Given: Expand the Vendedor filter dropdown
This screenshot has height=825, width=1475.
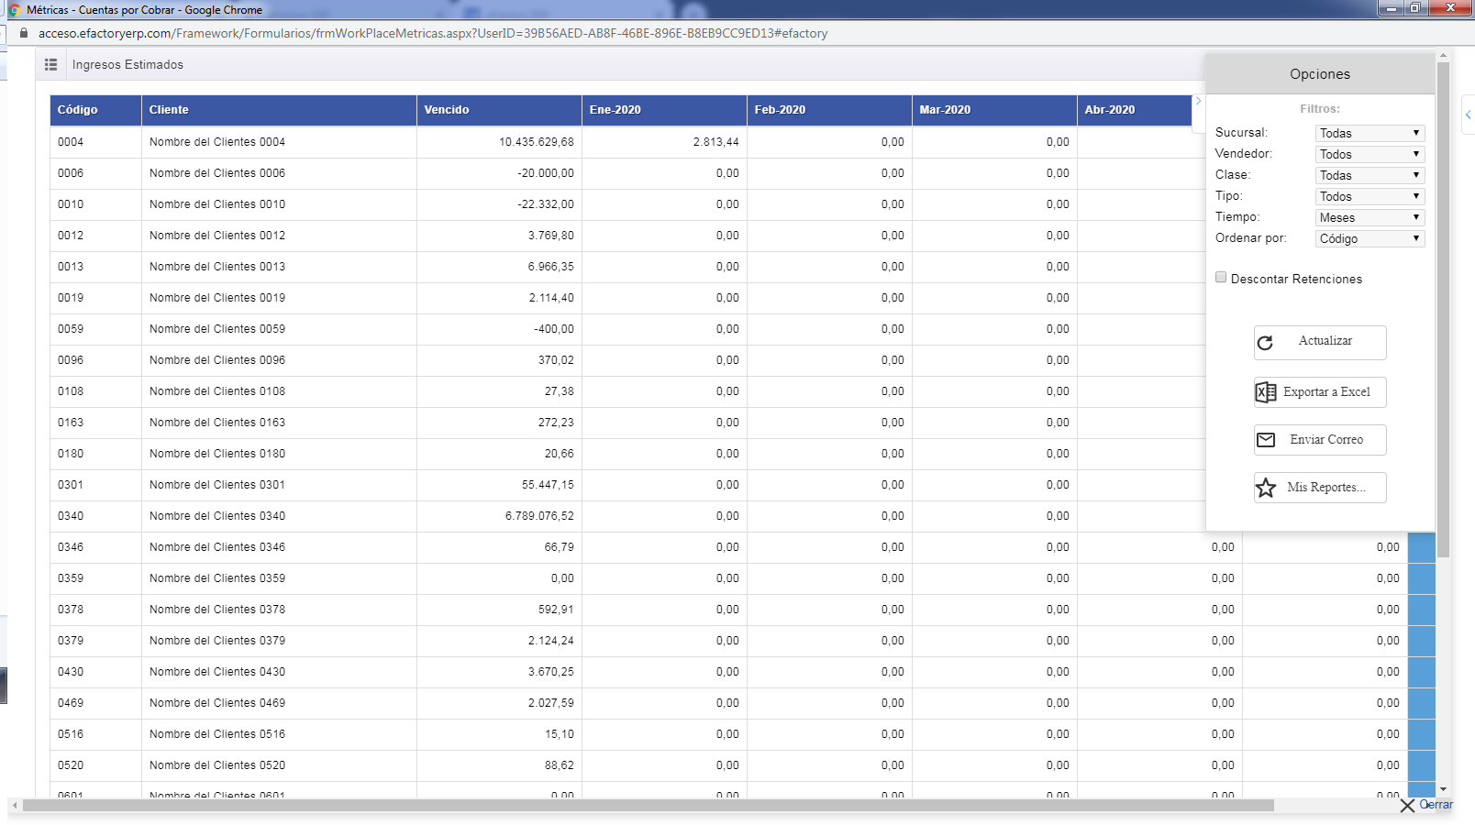Looking at the screenshot, I should 1369,154.
